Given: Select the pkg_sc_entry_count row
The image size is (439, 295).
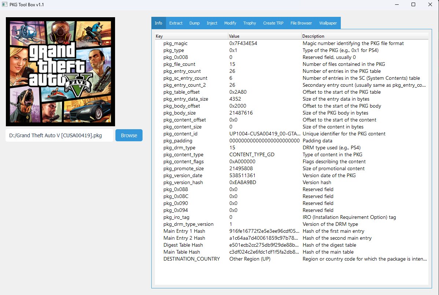Looking at the screenshot, I should [291, 78].
